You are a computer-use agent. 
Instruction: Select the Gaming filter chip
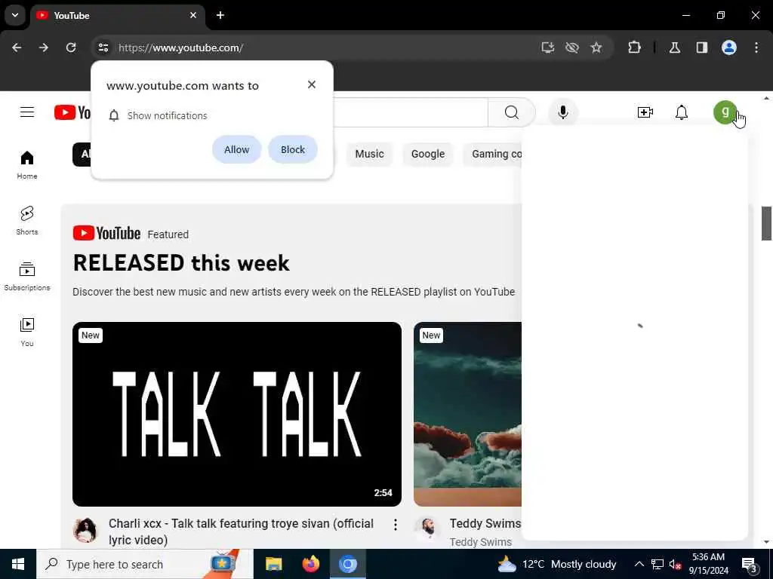coord(493,154)
